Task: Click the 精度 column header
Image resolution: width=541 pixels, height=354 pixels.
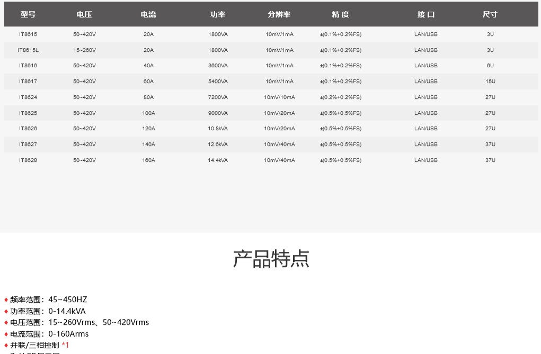Action: 341,15
